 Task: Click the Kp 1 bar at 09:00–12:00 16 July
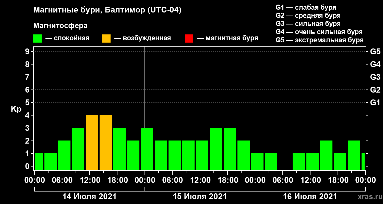click(x=299, y=162)
